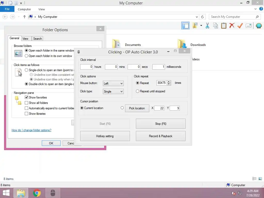Click the Search My Computer magnifier icon
Image resolution: width=264 pixels, height=198 pixels.
[257, 17]
